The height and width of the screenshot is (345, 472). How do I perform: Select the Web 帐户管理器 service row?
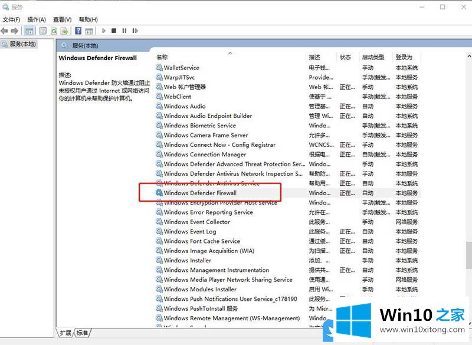point(287,87)
